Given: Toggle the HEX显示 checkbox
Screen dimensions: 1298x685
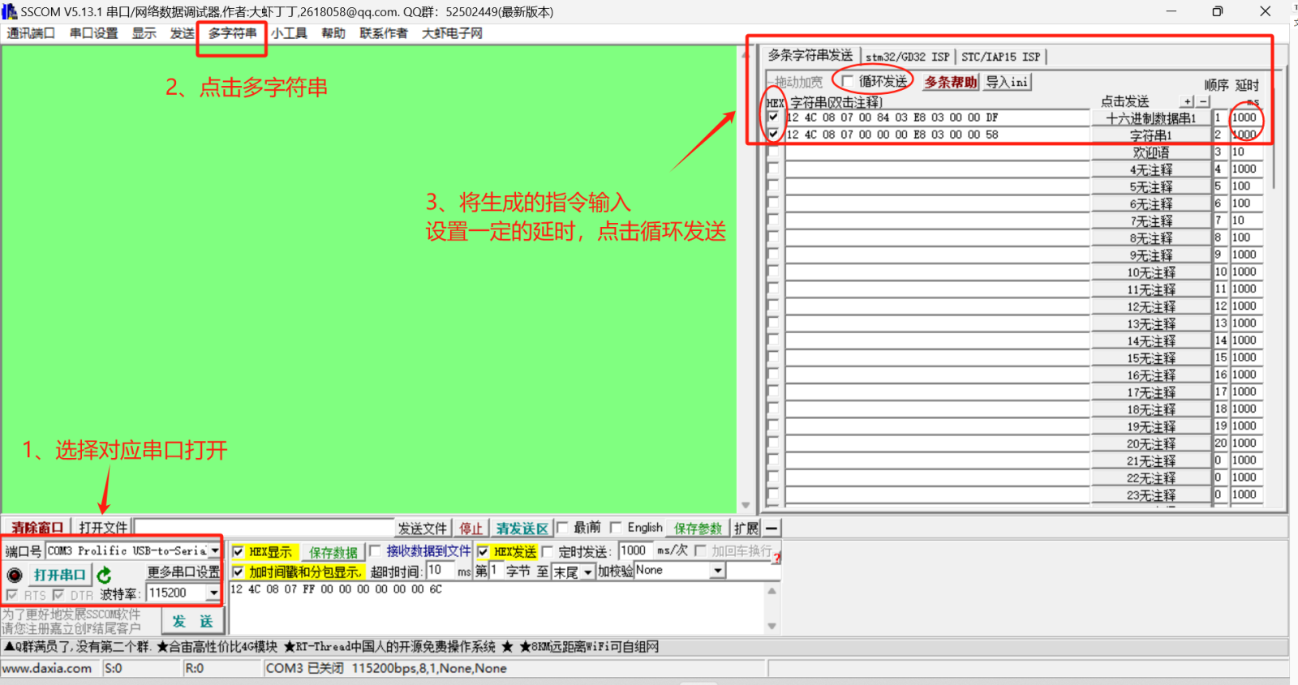Looking at the screenshot, I should pyautogui.click(x=239, y=552).
